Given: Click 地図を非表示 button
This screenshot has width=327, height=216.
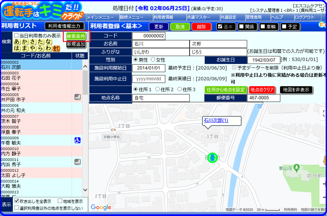Looking at the screenshot, I should 296,89.
